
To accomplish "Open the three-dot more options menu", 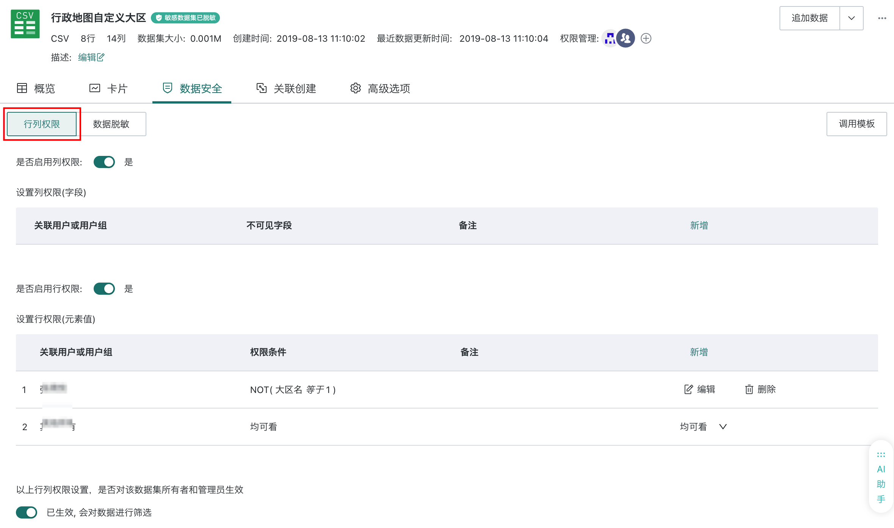I will (x=882, y=18).
